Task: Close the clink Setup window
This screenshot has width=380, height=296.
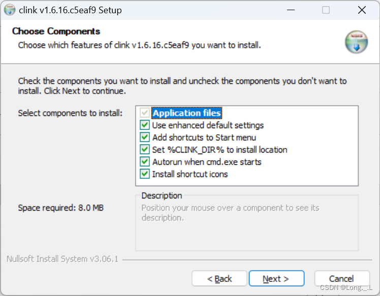Action: pos(362,10)
